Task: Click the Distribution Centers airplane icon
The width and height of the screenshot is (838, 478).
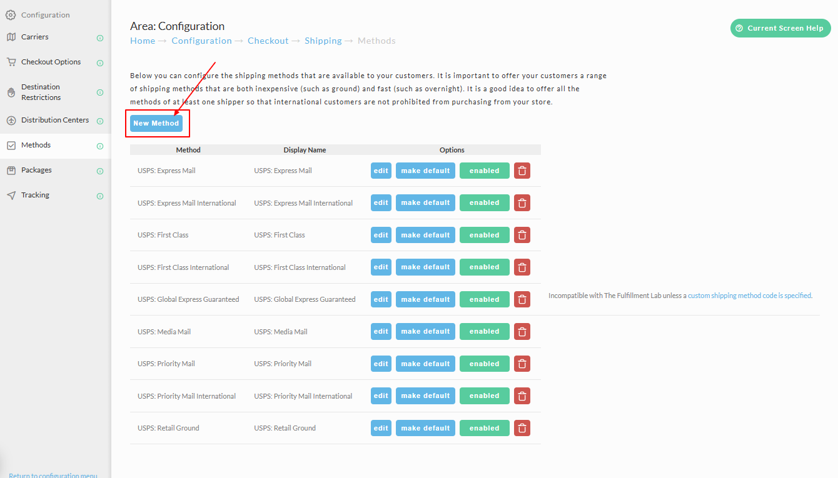Action: (x=11, y=121)
